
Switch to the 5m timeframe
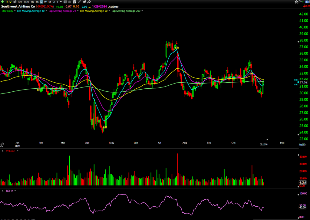(x=20, y=2)
